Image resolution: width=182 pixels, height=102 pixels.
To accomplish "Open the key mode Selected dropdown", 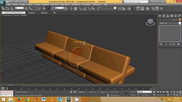I will 144,92.
